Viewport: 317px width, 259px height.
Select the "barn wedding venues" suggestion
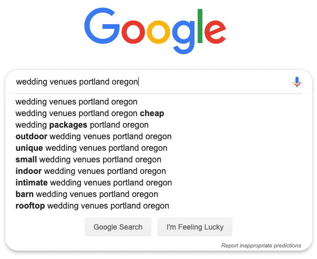(x=87, y=194)
